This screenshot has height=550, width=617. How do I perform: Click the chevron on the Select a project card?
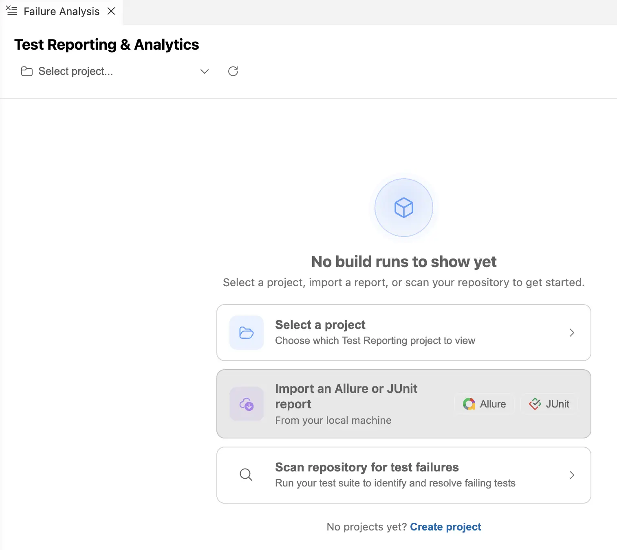coord(572,333)
